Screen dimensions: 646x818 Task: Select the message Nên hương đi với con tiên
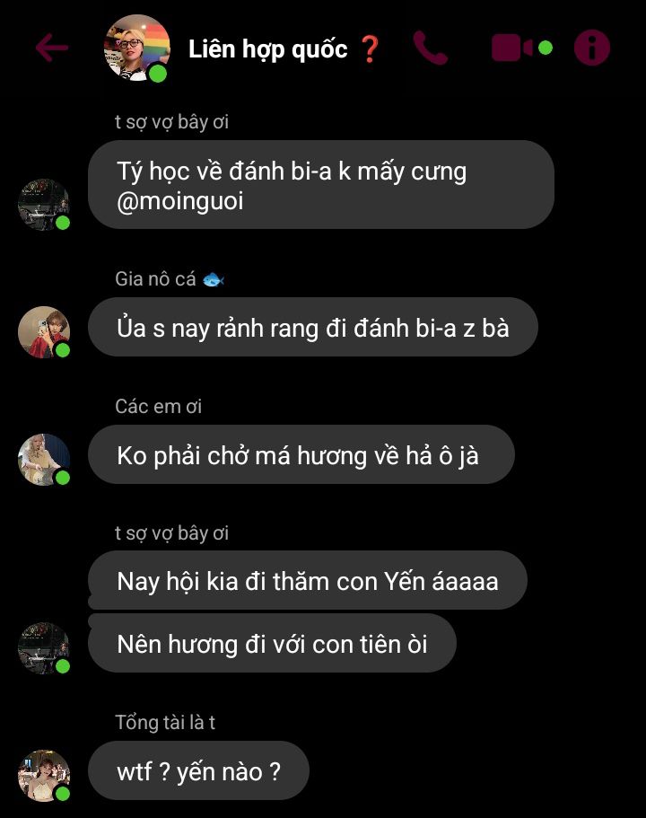point(272,643)
